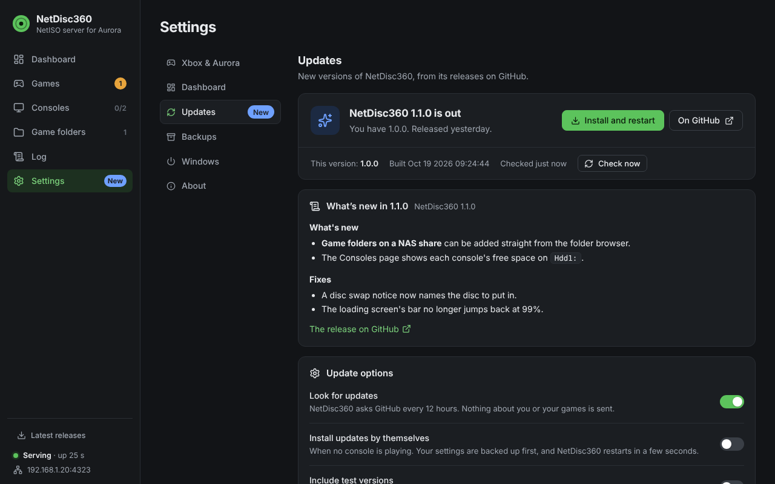Select the Backups settings tab
775x484 pixels.
[x=220, y=137]
